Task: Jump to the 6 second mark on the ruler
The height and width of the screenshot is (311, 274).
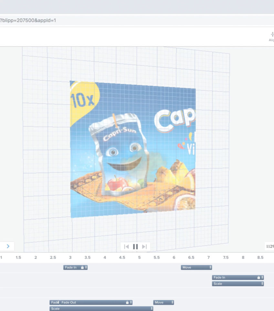Action: click(174, 258)
